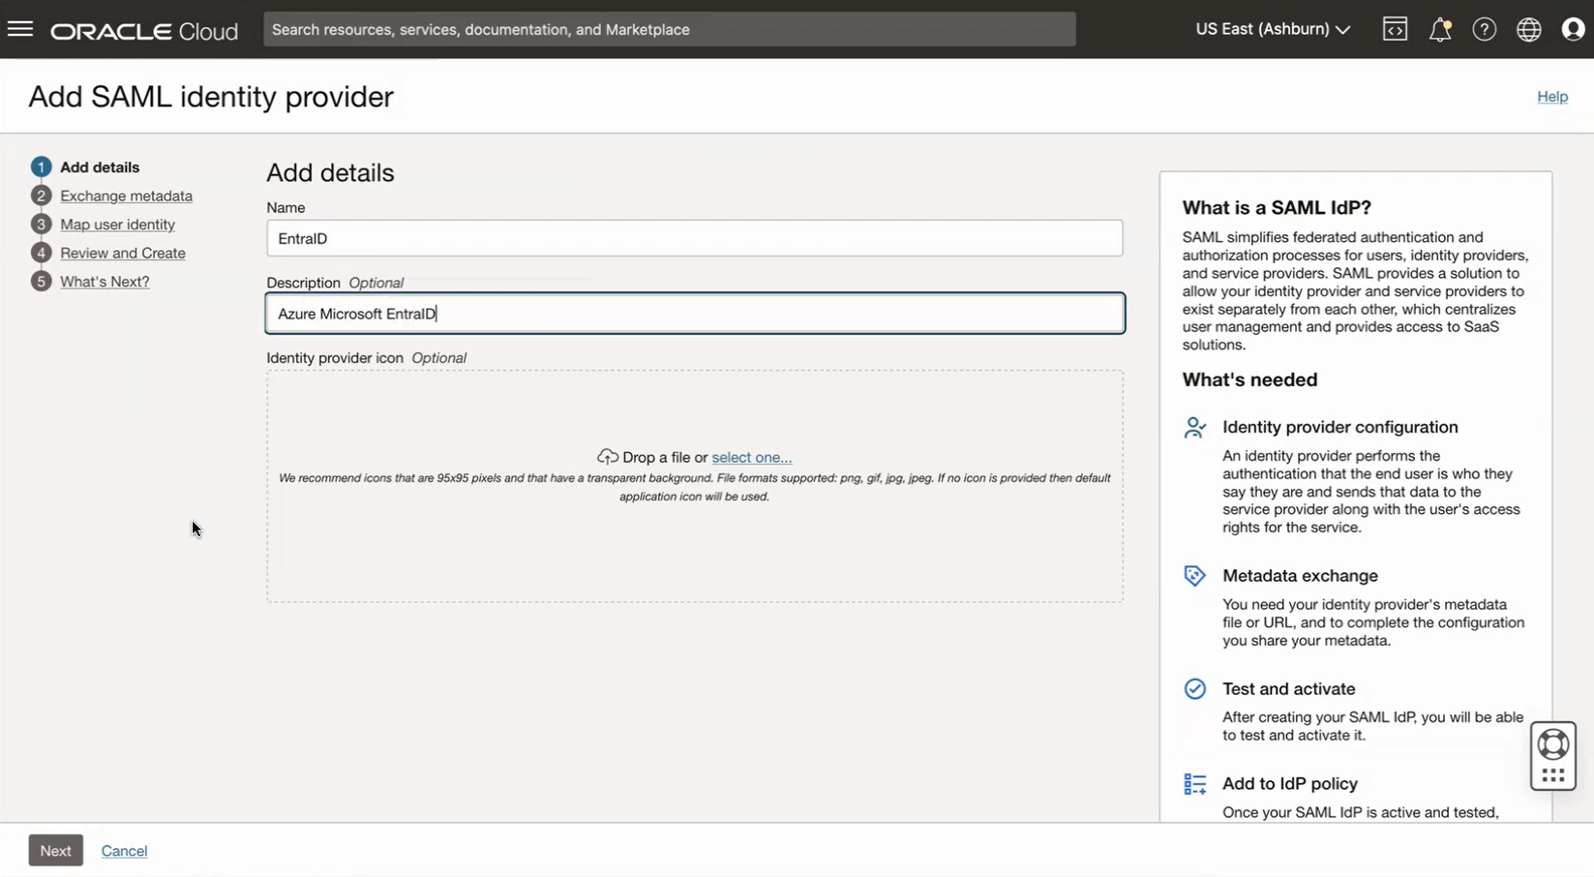This screenshot has height=877, width=1594.
Task: Open the What's Next? step
Action: click(x=105, y=281)
